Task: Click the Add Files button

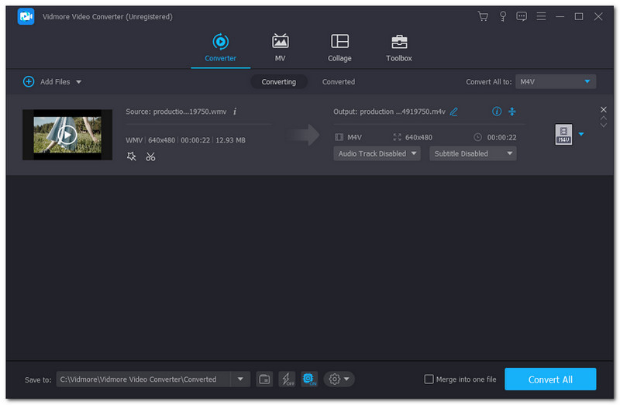Action: click(x=52, y=81)
